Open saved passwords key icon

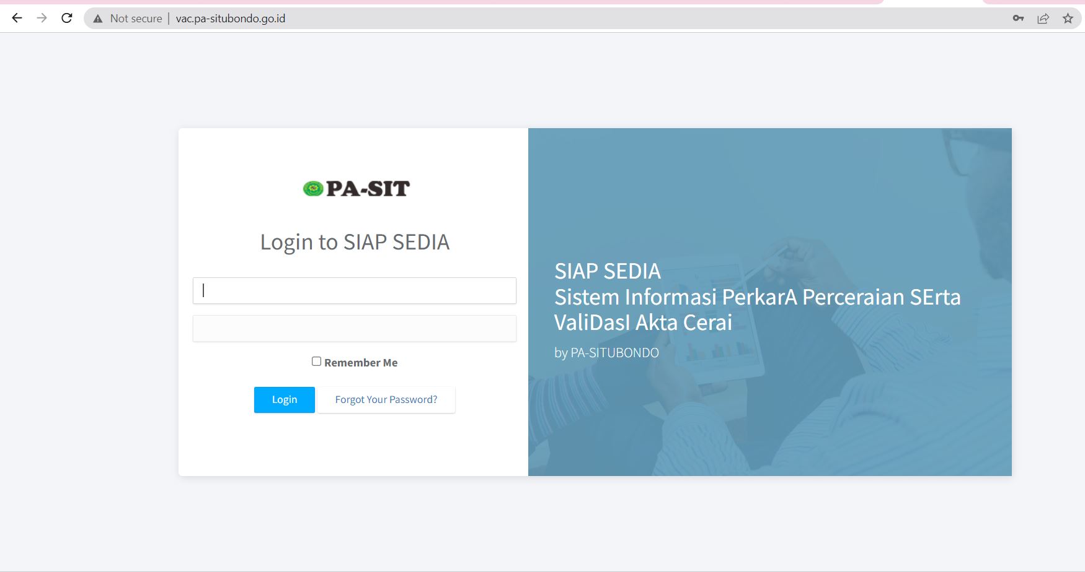click(1018, 18)
